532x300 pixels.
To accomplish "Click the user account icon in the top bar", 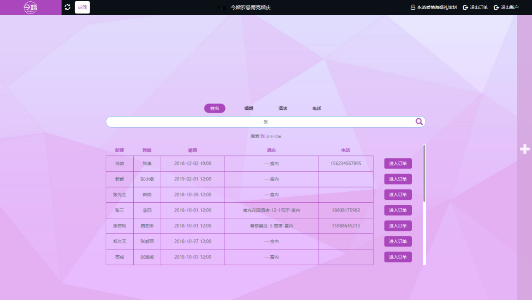I will pos(413,8).
